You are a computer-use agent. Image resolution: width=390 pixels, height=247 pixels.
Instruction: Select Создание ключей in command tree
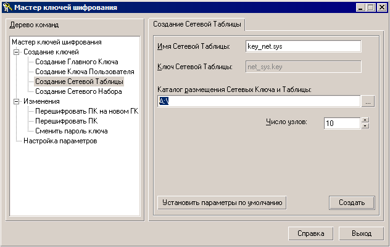click(x=51, y=52)
